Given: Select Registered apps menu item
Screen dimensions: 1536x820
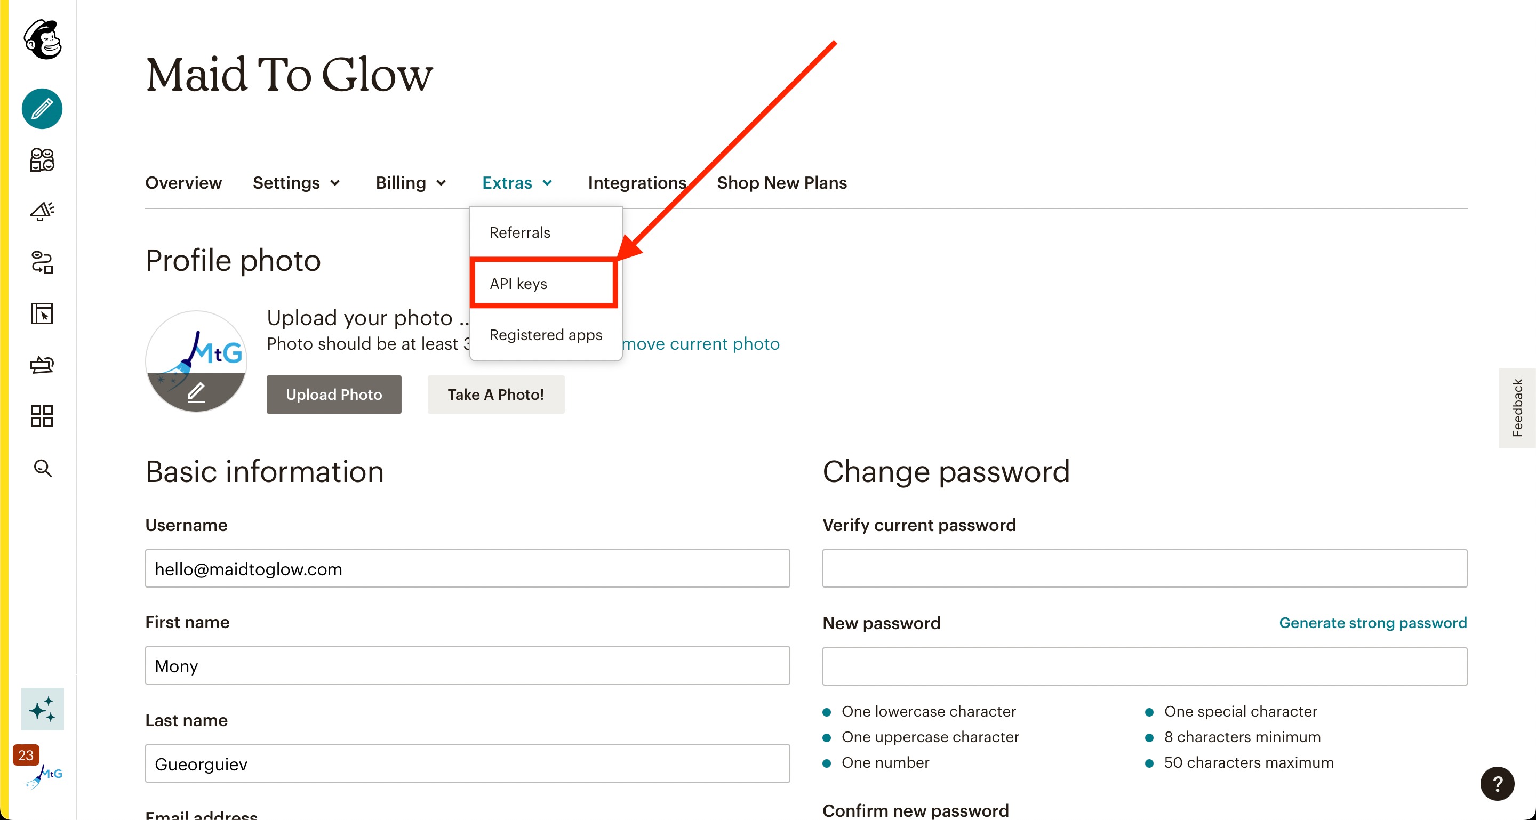Looking at the screenshot, I should point(546,335).
